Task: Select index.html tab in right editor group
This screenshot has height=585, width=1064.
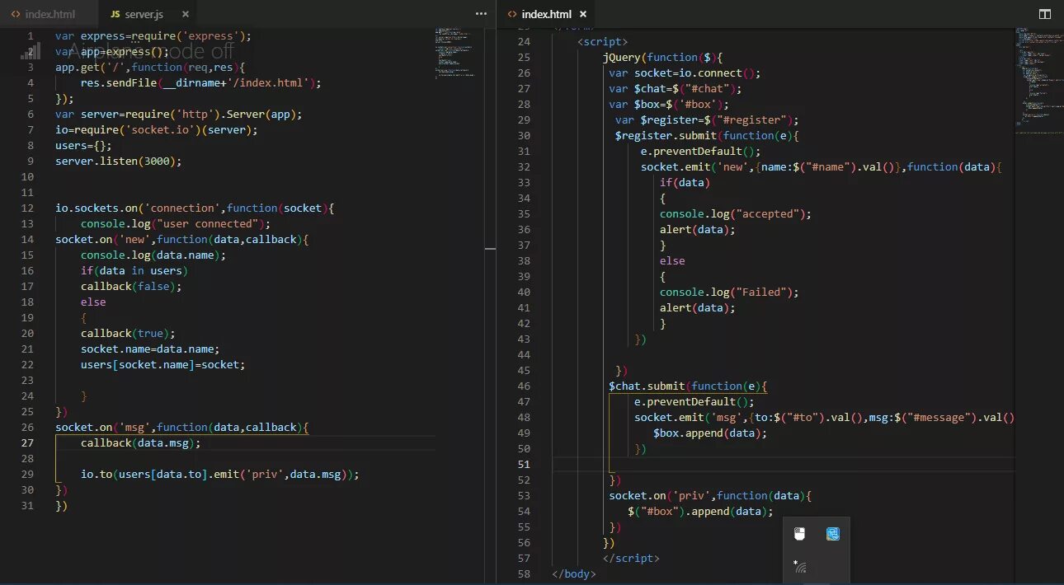Action: pyautogui.click(x=547, y=14)
